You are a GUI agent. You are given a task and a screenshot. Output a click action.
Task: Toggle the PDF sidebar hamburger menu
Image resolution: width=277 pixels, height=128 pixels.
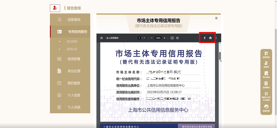pyautogui.click(x=101, y=38)
